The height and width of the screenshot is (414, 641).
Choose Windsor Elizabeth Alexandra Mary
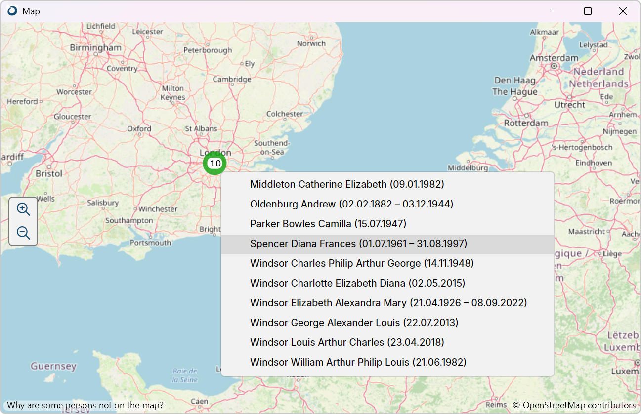coord(388,303)
